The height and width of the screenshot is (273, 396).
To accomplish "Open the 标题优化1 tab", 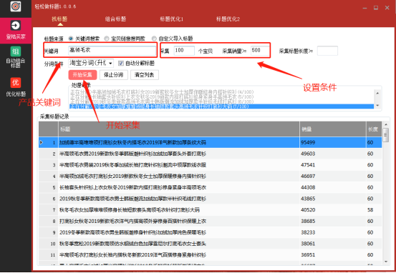I will tap(171, 19).
